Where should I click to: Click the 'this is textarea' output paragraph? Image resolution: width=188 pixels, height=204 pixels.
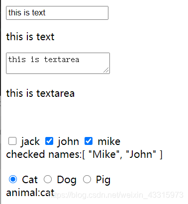(40, 93)
